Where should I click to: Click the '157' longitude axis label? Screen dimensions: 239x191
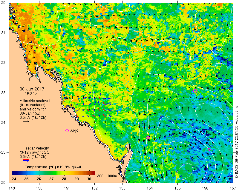(233, 188)
